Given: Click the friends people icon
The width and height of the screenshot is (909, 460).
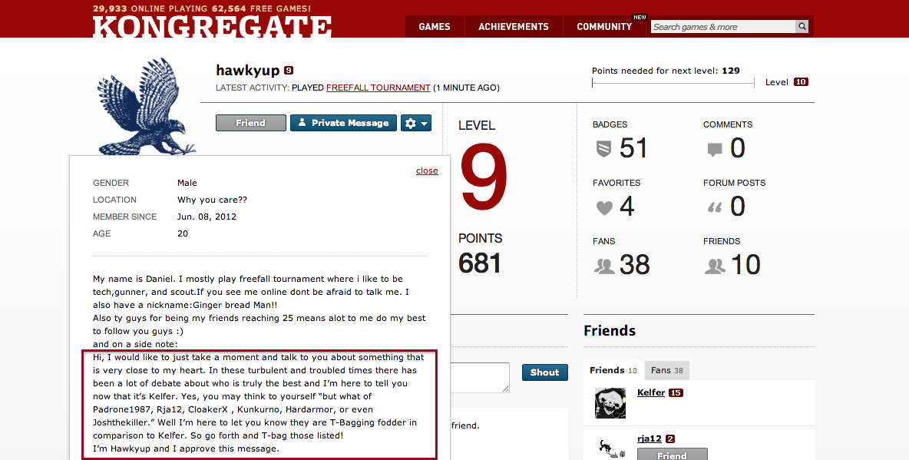Looking at the screenshot, I should point(715,266).
